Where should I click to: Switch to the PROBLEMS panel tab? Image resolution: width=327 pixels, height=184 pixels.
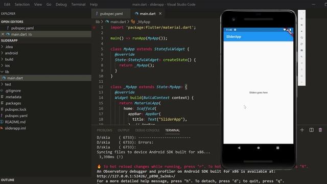click(104, 130)
